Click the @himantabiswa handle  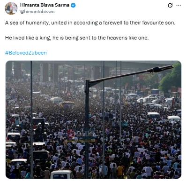37,12
